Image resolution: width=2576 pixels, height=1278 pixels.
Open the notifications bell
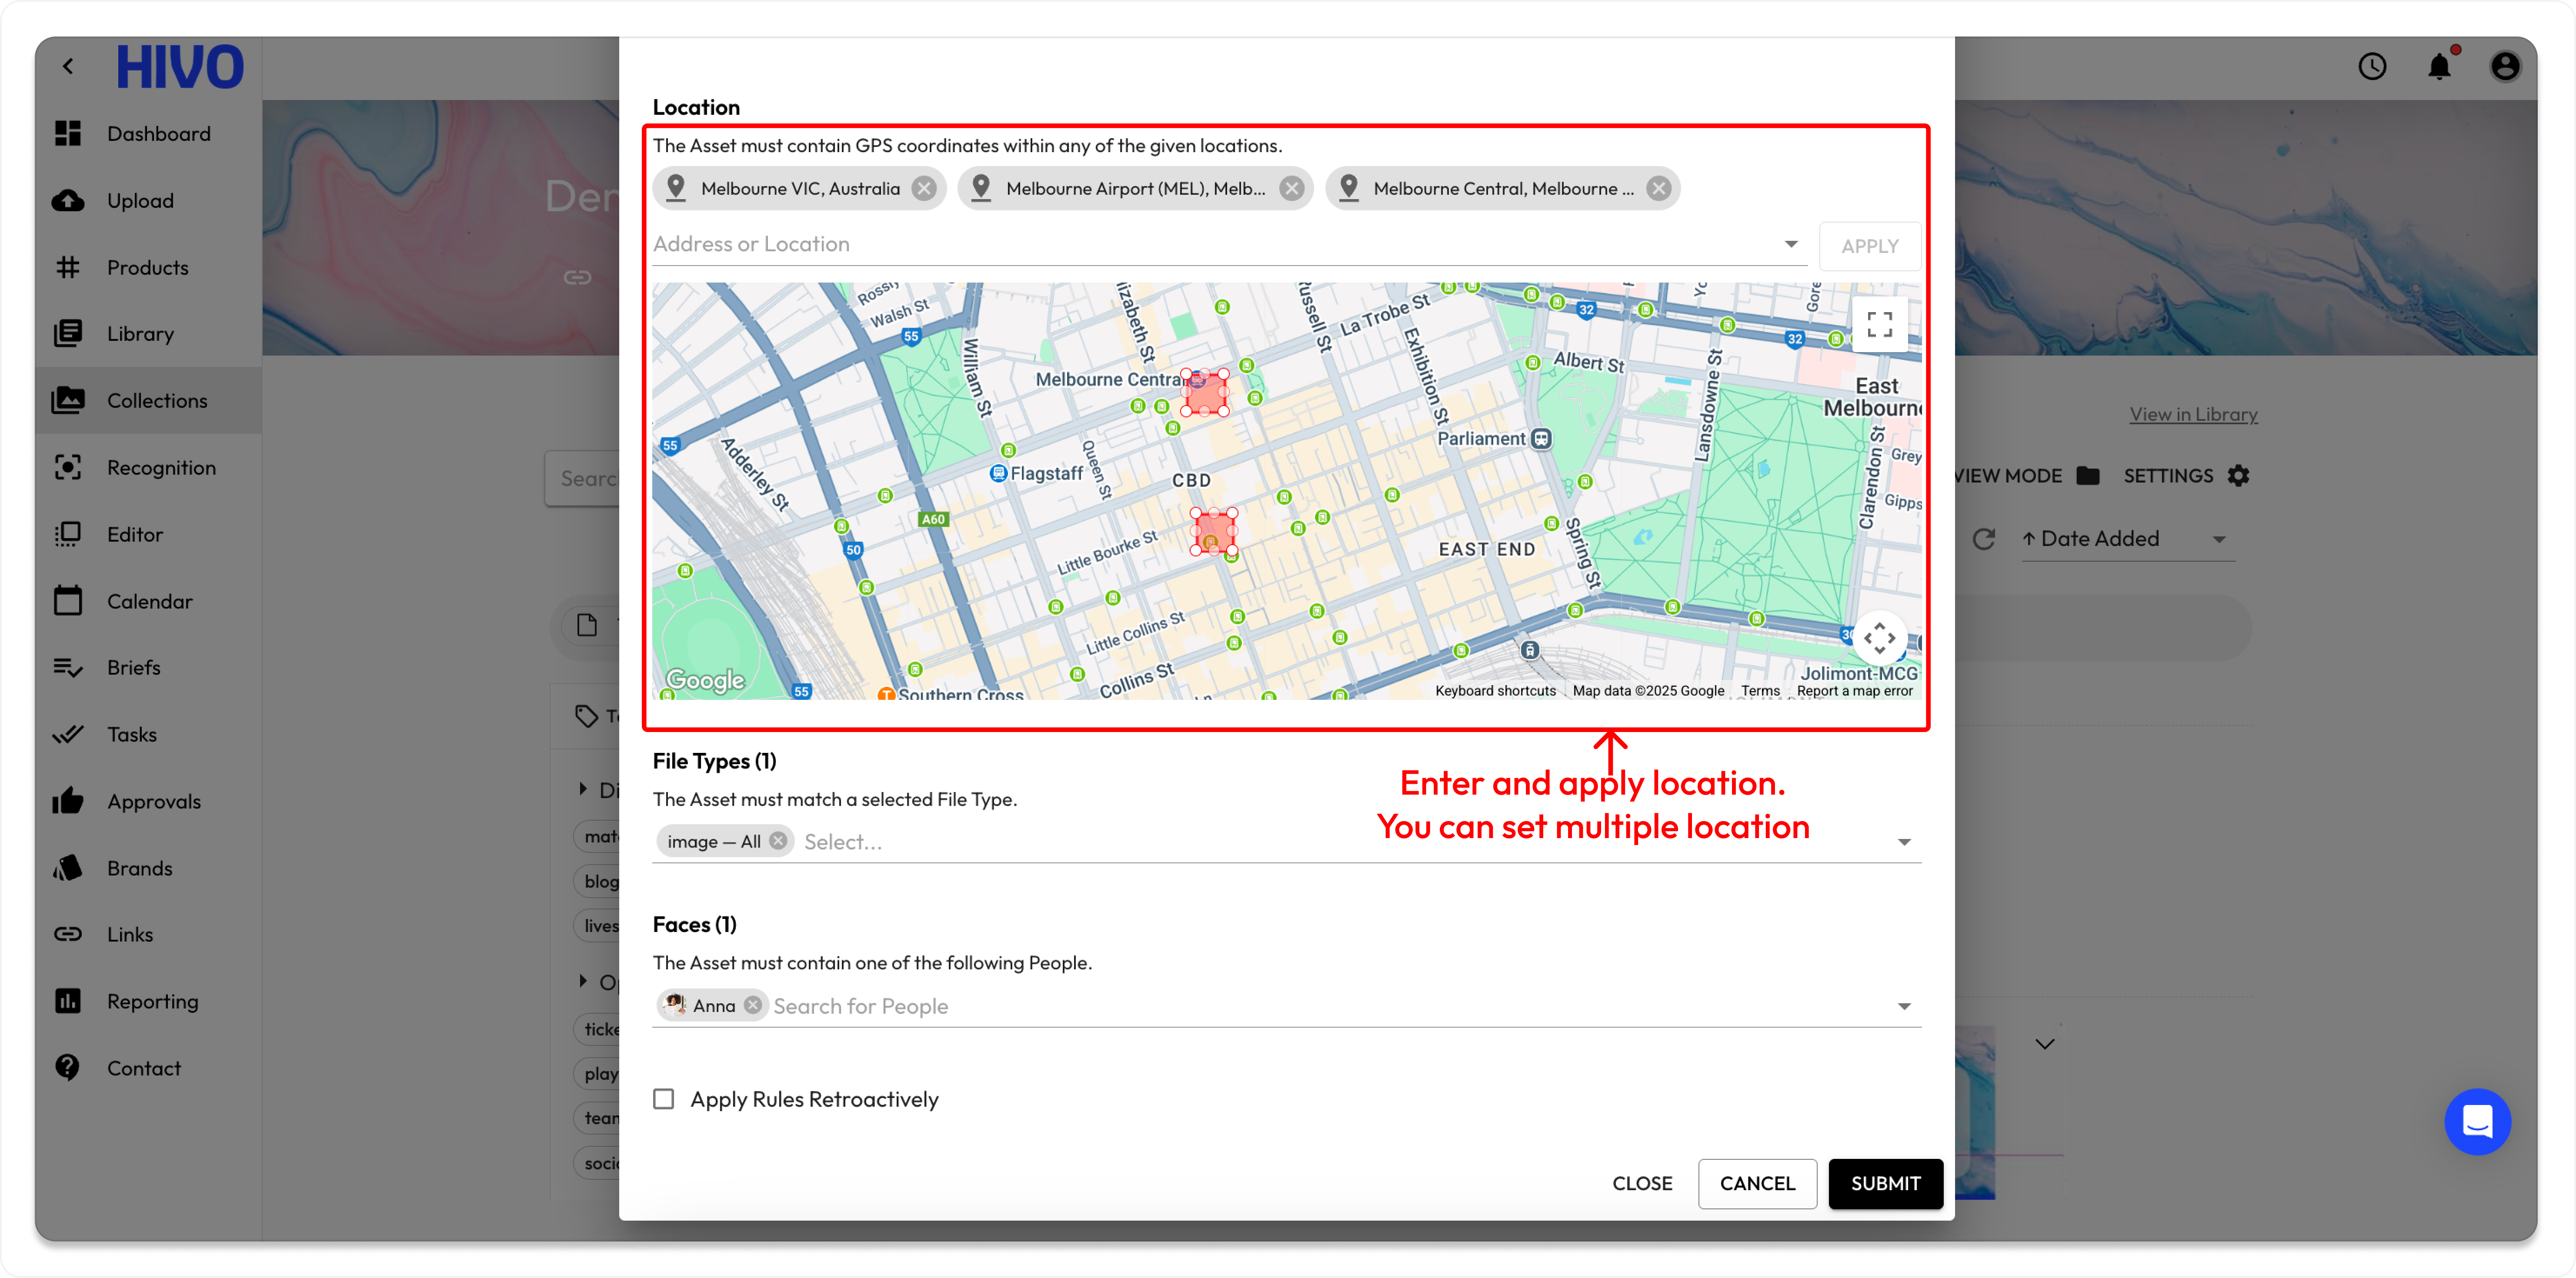[x=2439, y=66]
